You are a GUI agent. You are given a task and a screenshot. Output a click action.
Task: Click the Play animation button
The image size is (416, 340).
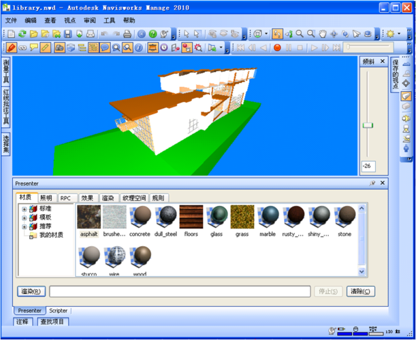pos(314,48)
